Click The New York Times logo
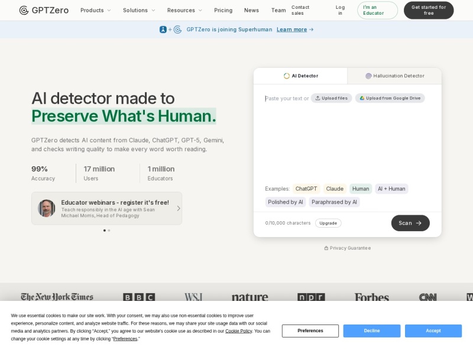Screen dimensions: 473x354 click(57, 297)
